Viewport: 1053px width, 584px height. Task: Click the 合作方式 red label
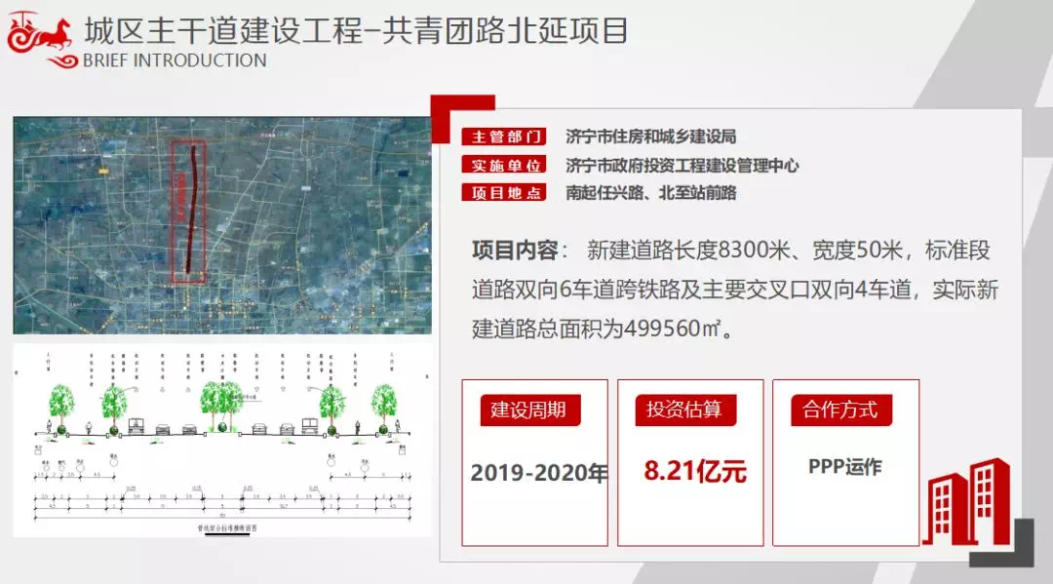[x=840, y=410]
